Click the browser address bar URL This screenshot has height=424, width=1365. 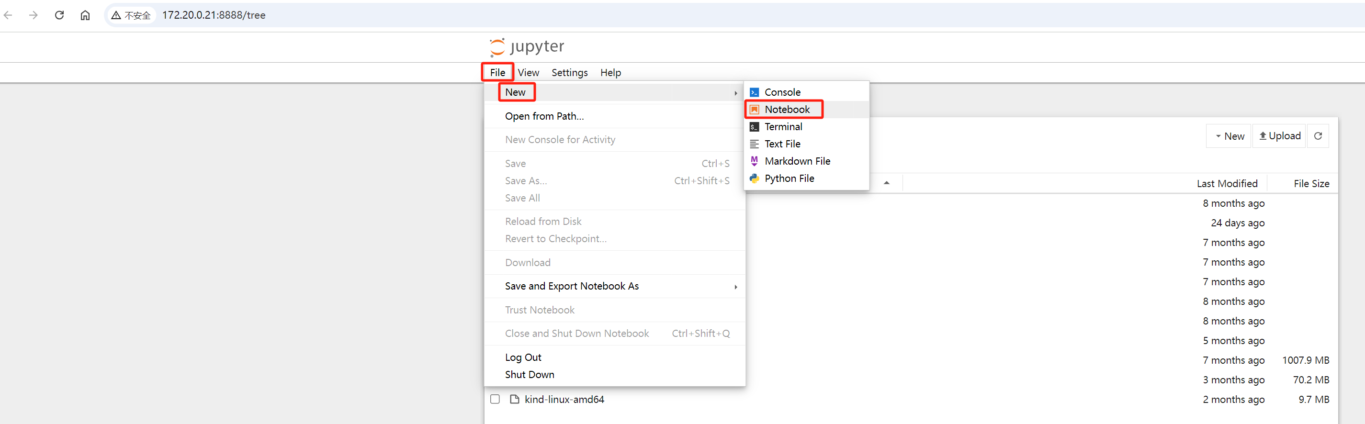point(214,15)
